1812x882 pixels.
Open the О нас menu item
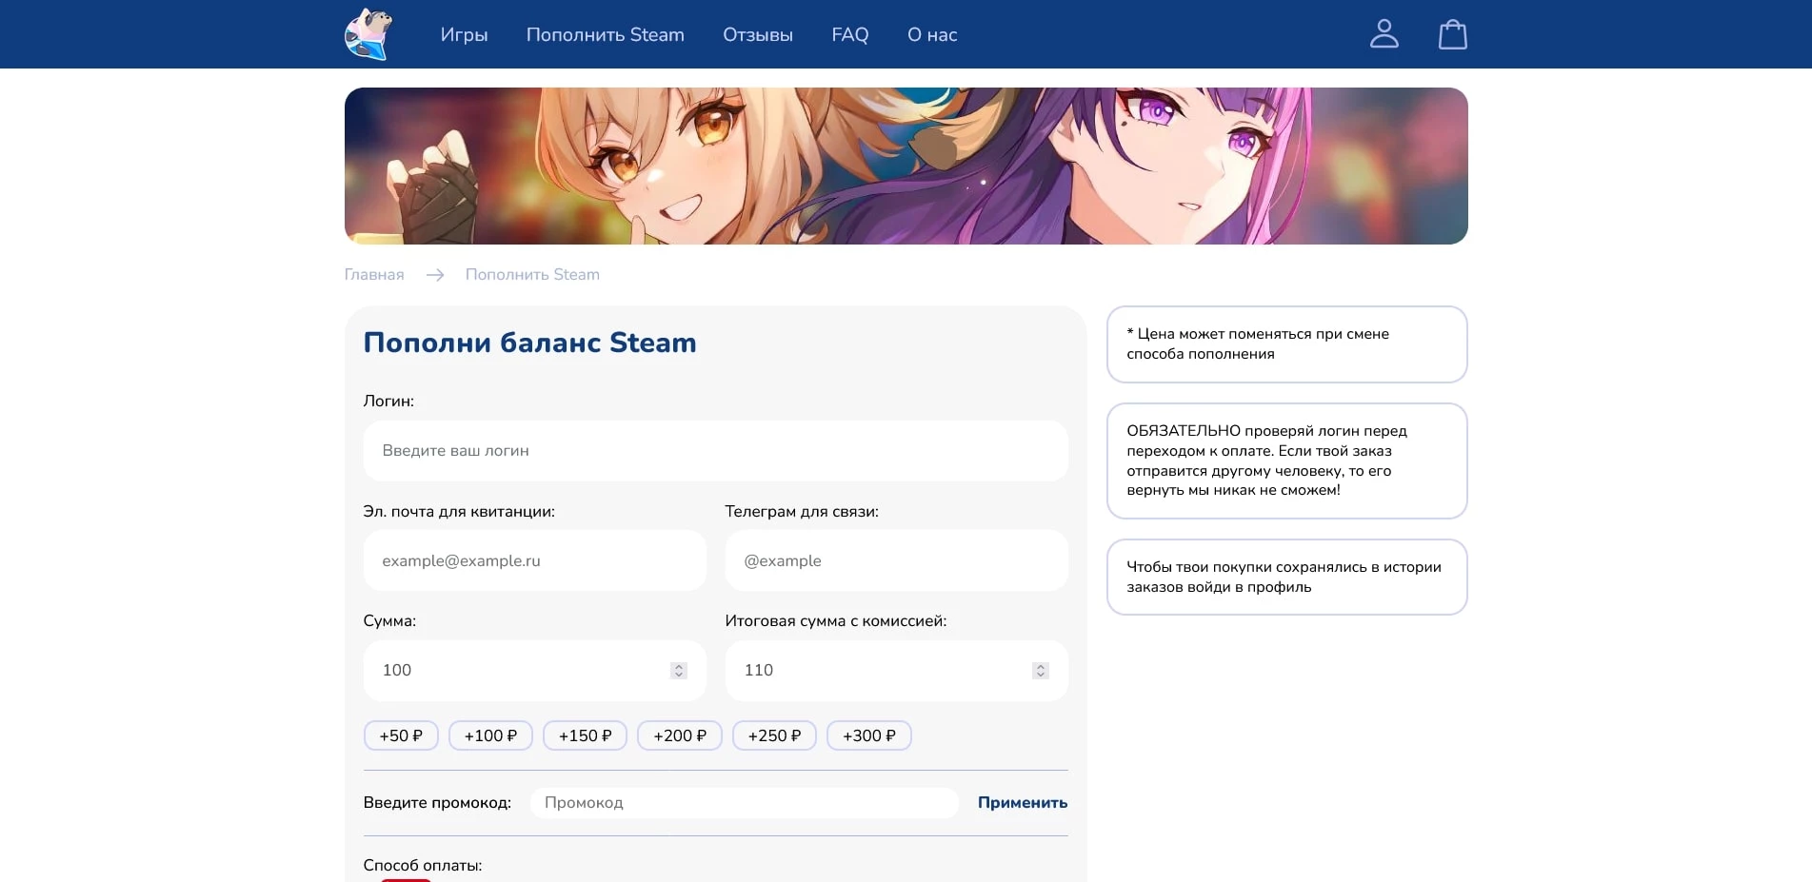coord(932,35)
